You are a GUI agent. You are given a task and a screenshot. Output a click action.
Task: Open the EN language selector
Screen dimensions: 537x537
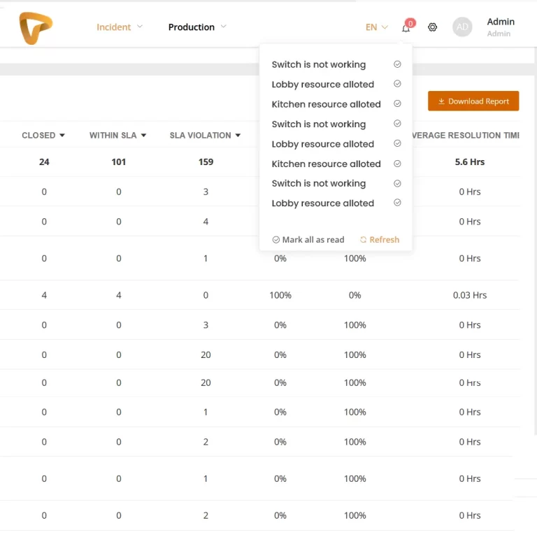coord(376,27)
